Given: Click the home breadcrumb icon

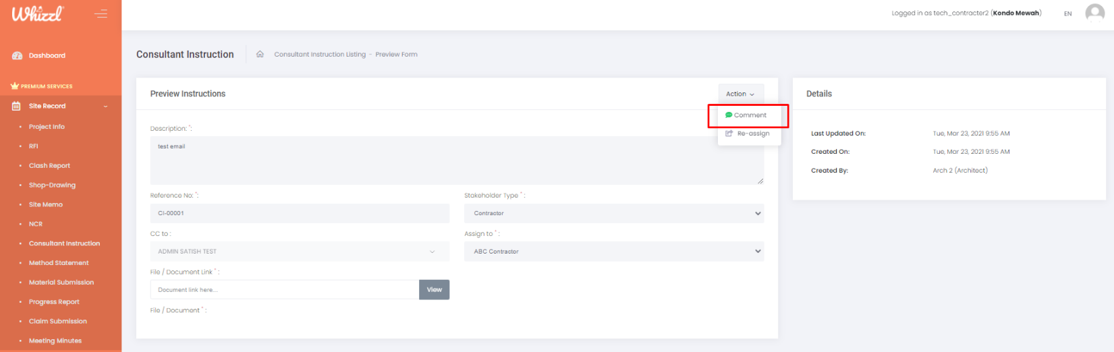Looking at the screenshot, I should click(260, 55).
